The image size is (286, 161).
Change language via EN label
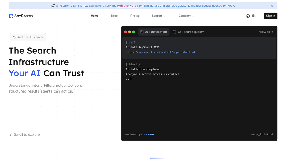(254, 16)
